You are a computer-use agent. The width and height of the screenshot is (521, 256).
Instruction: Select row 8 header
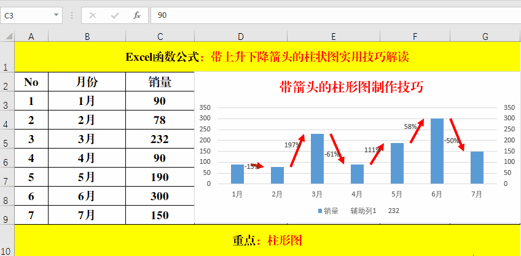coord(7,196)
